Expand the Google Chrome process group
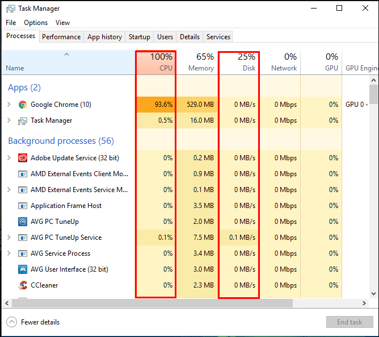This screenshot has width=379, height=337. tap(9, 105)
